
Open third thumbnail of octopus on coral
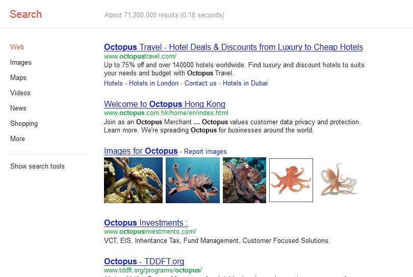coord(244,180)
